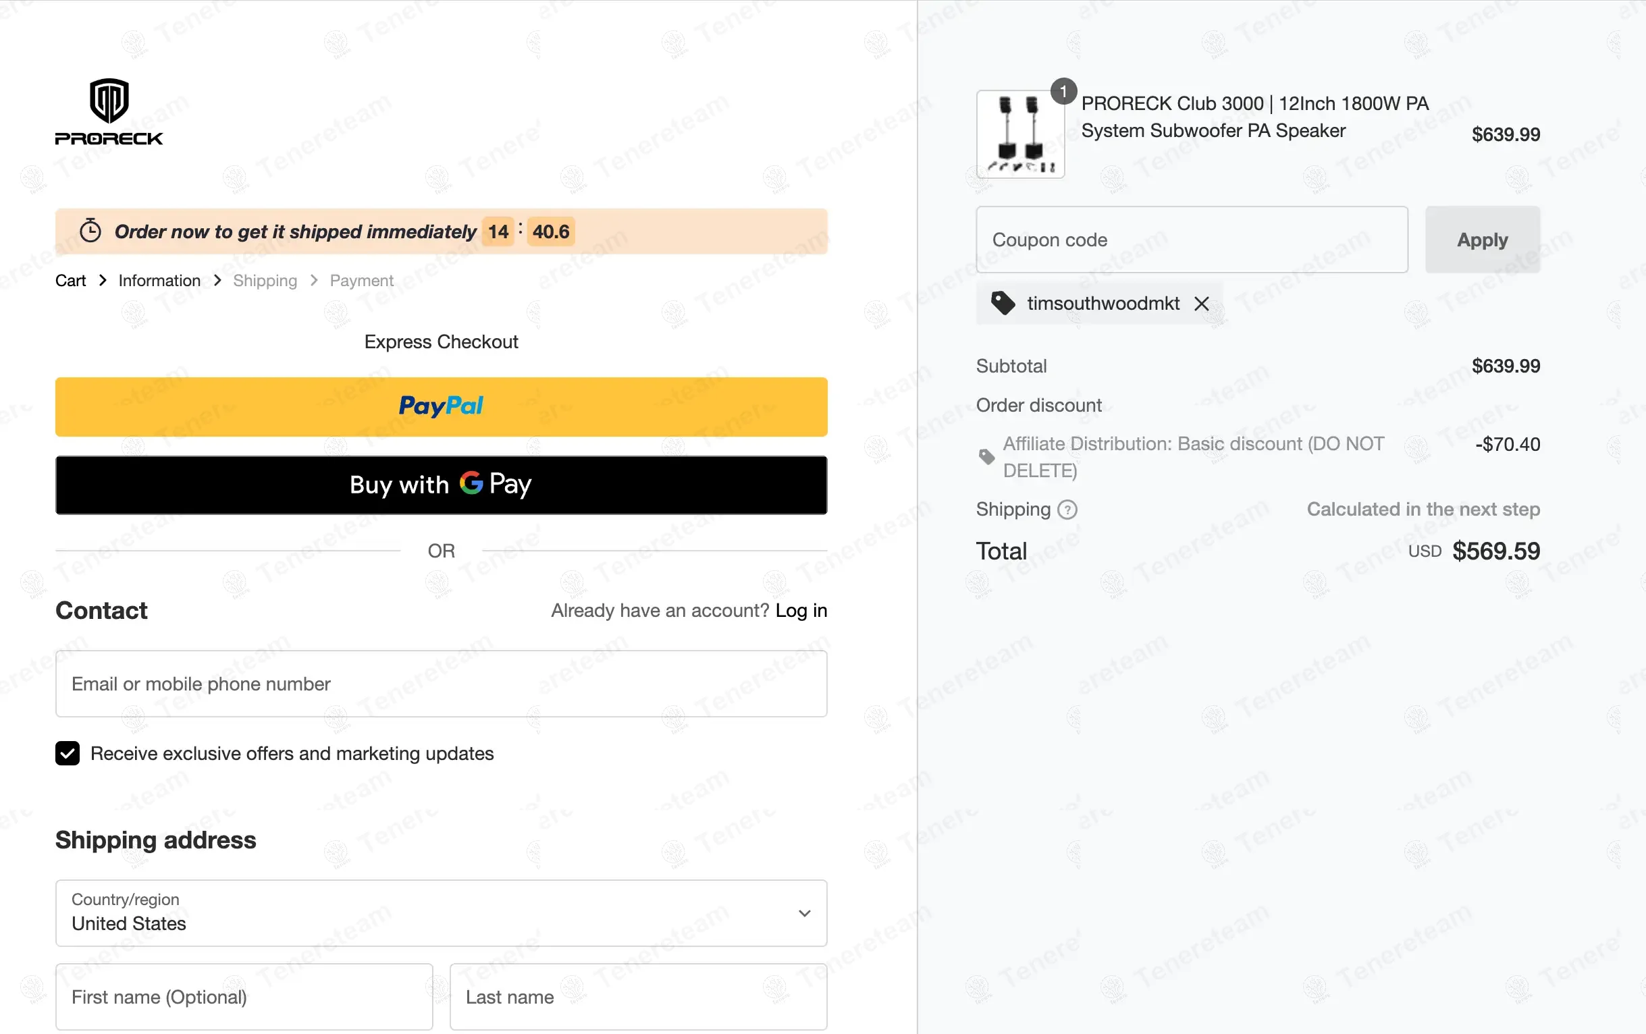This screenshot has height=1034, width=1646.
Task: Go back to Cart in the breadcrumb
Action: 70,281
